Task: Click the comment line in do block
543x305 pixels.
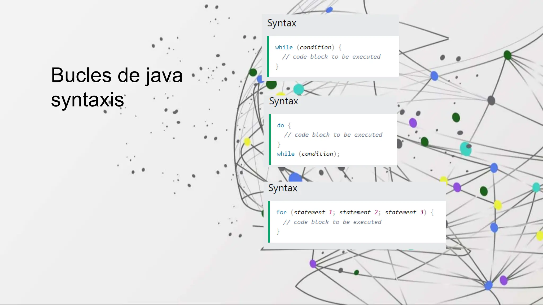Action: tap(333, 135)
